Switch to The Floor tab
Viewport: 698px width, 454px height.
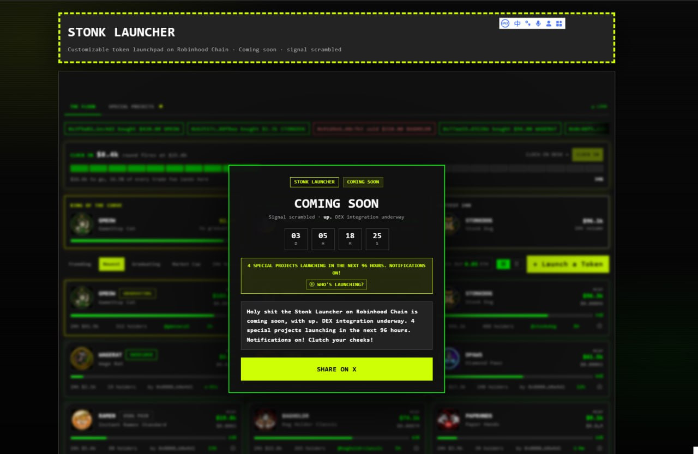coord(82,107)
